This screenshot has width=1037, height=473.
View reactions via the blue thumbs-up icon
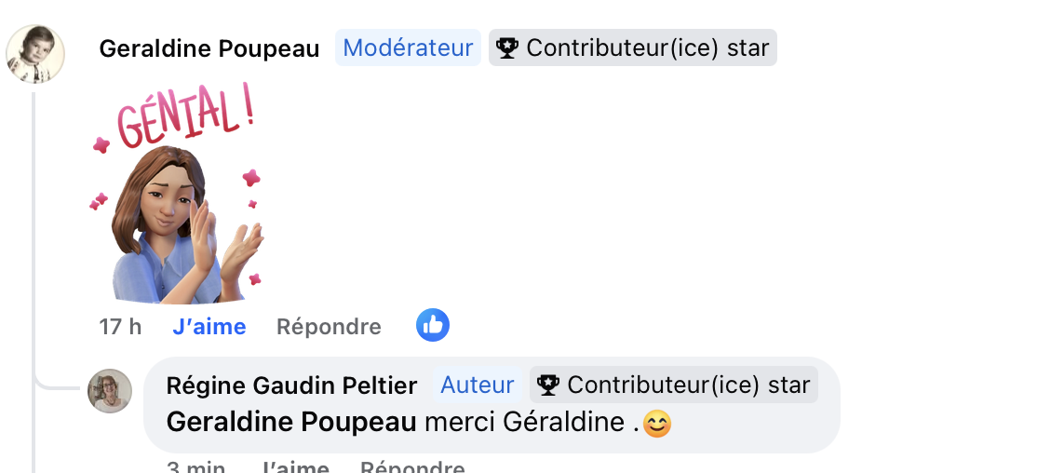pos(433,325)
